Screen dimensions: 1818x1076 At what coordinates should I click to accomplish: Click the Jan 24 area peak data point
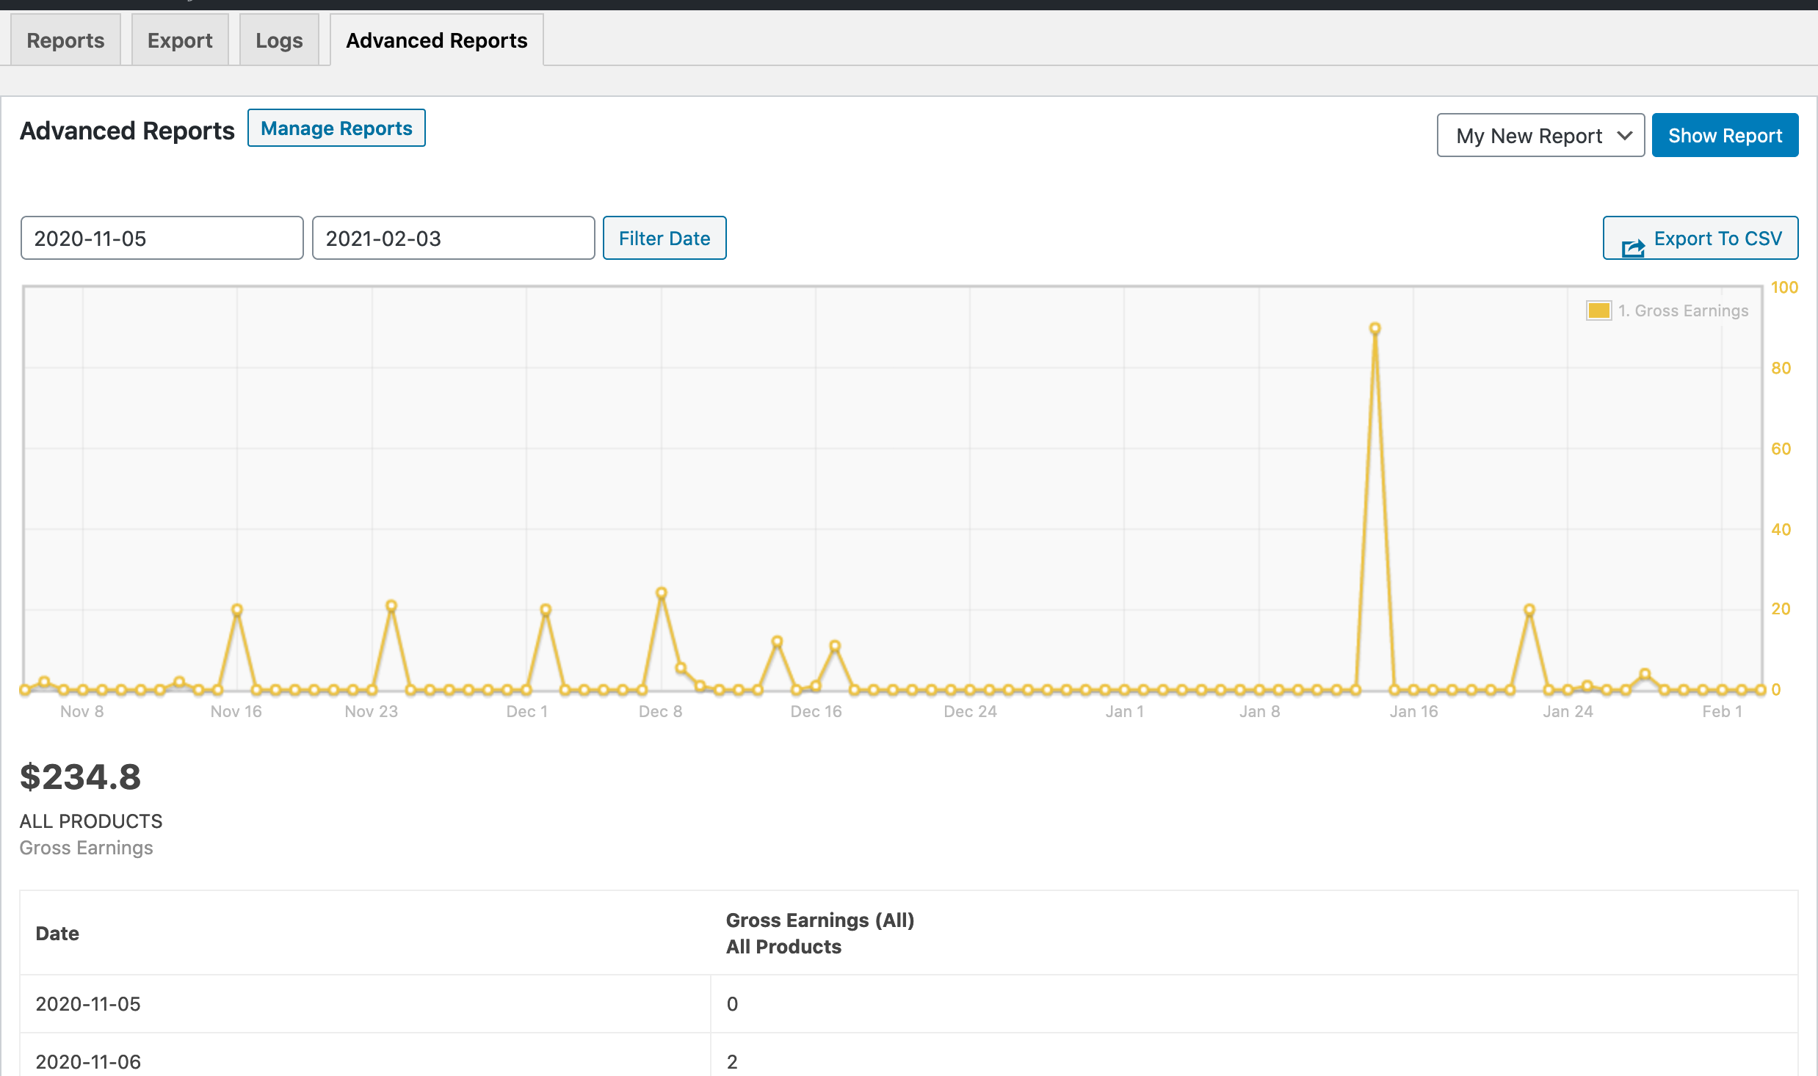tap(1529, 610)
